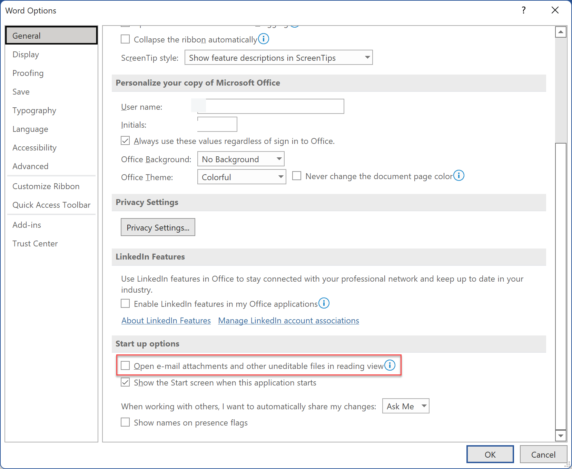Image resolution: width=572 pixels, height=469 pixels.
Task: Click info icon beside Enable LinkedIn features
Action: [x=324, y=303]
